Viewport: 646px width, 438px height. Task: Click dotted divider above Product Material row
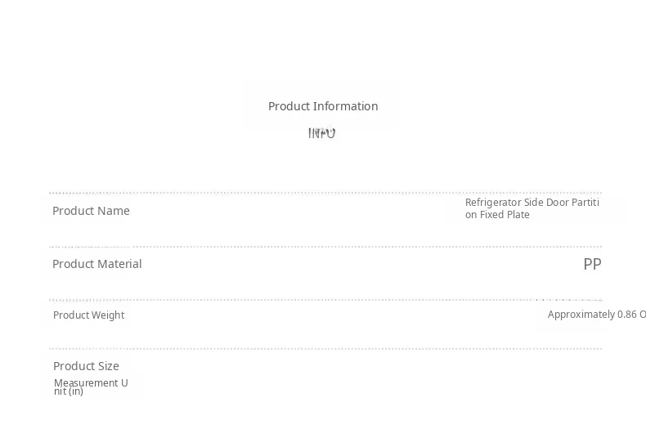click(325, 247)
